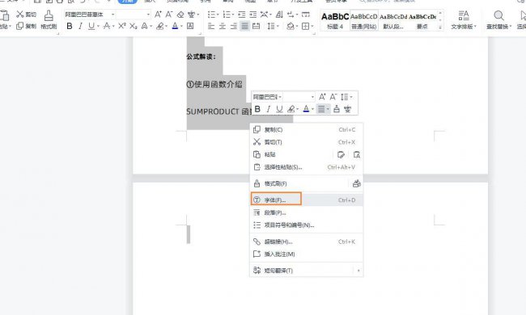Viewport: 526px width, 315px height.
Task: Increase font size in ribbon
Action: click(158, 15)
